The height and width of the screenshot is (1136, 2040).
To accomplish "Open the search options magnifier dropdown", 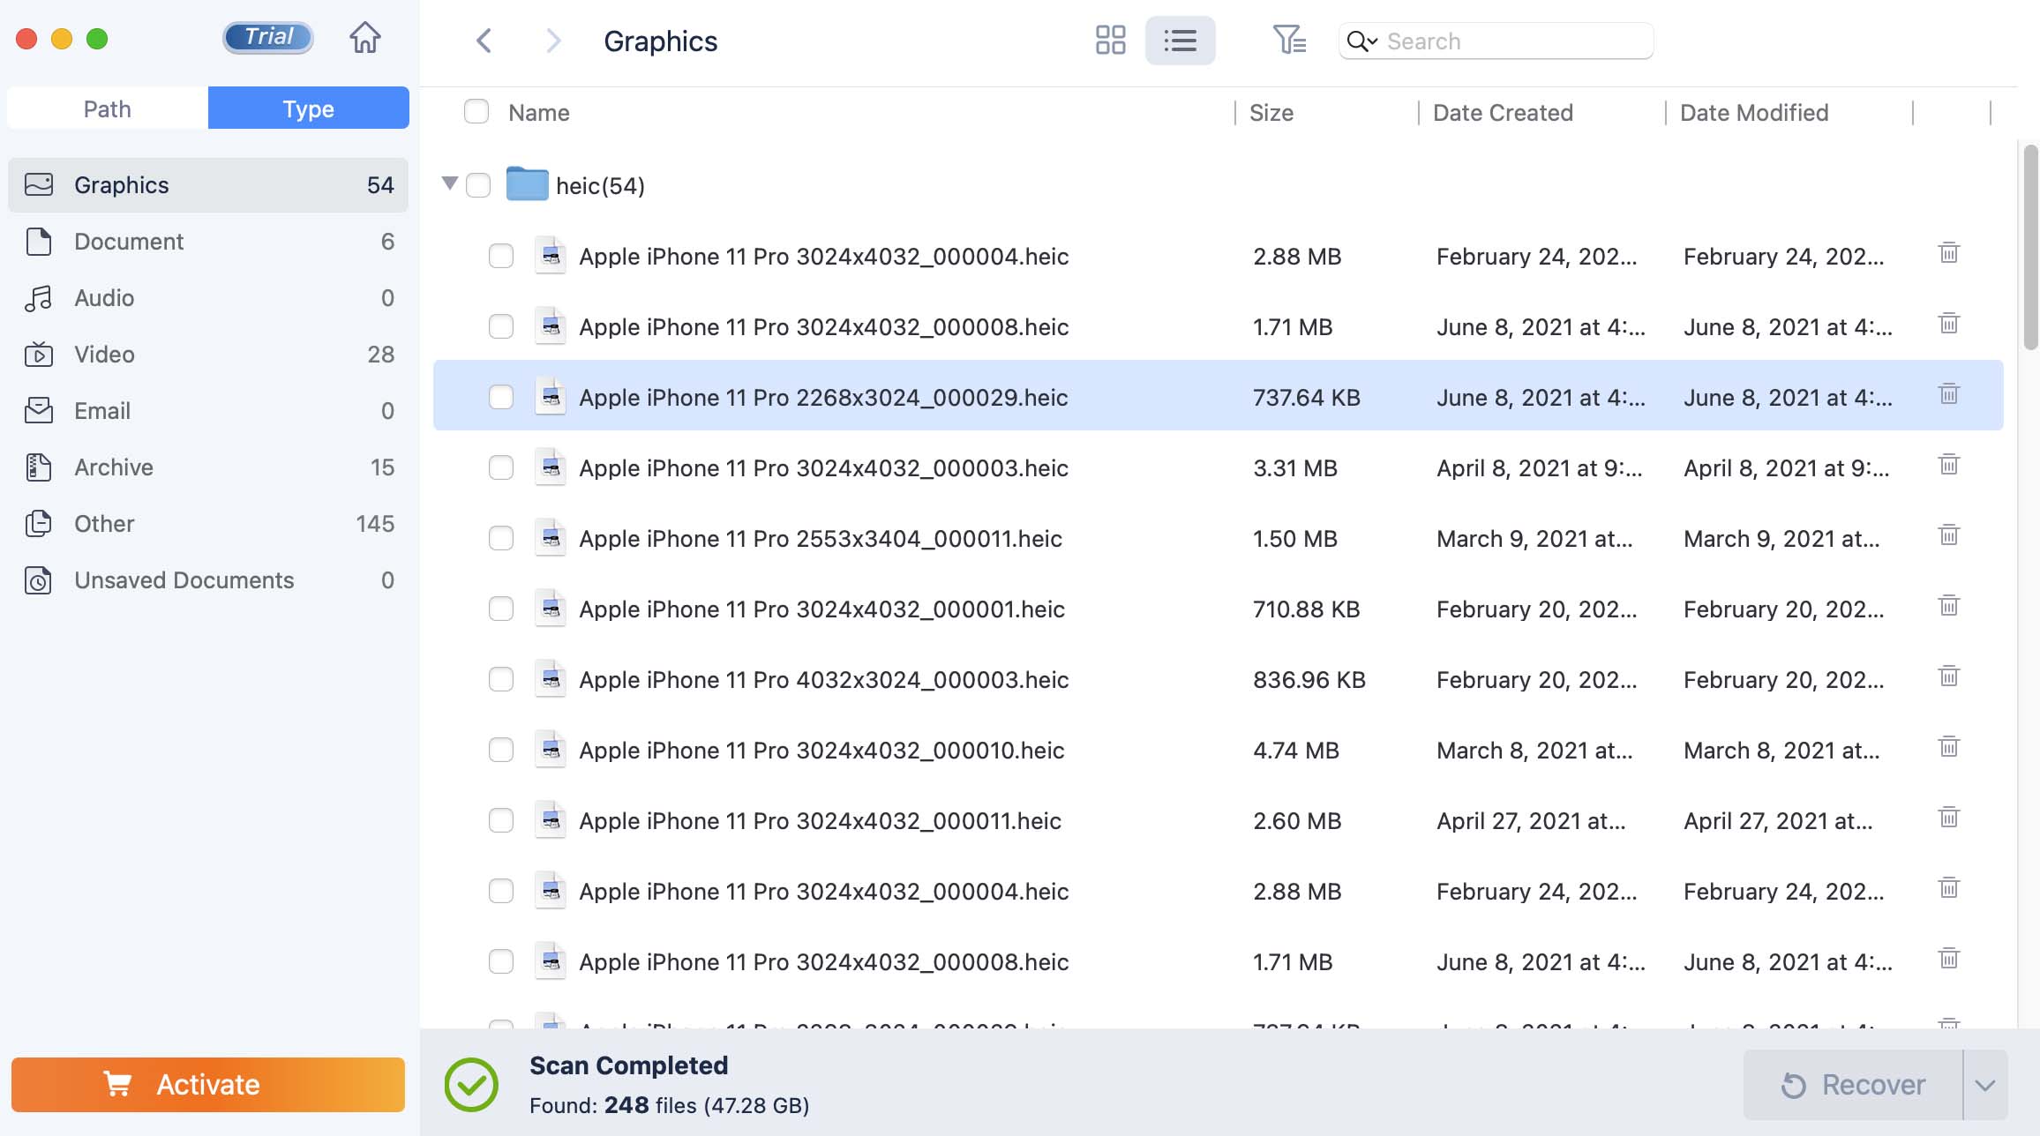I will click(x=1362, y=41).
